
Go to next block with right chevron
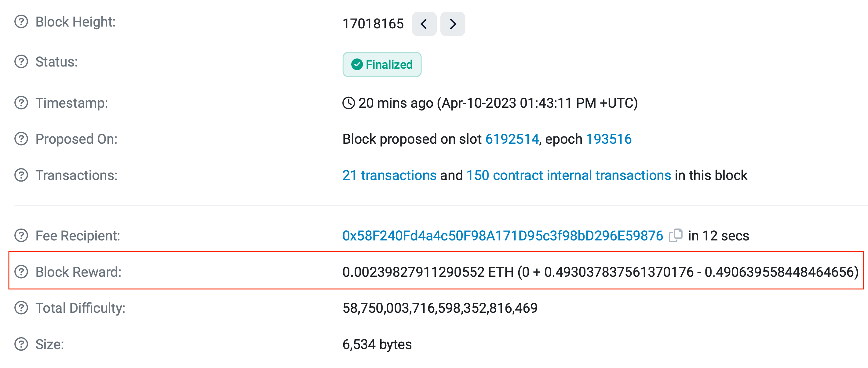(x=453, y=24)
